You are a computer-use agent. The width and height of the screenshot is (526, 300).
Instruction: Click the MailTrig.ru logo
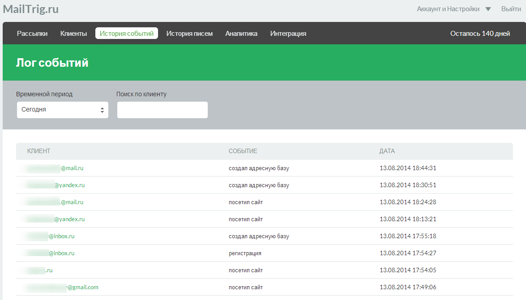pyautogui.click(x=31, y=9)
